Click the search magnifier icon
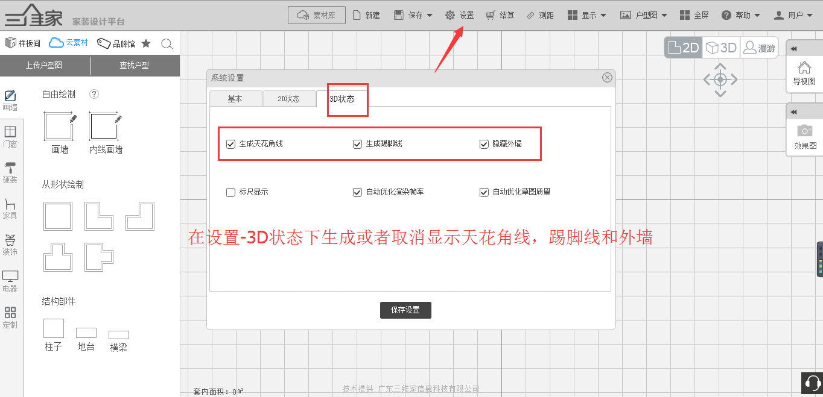 click(167, 44)
